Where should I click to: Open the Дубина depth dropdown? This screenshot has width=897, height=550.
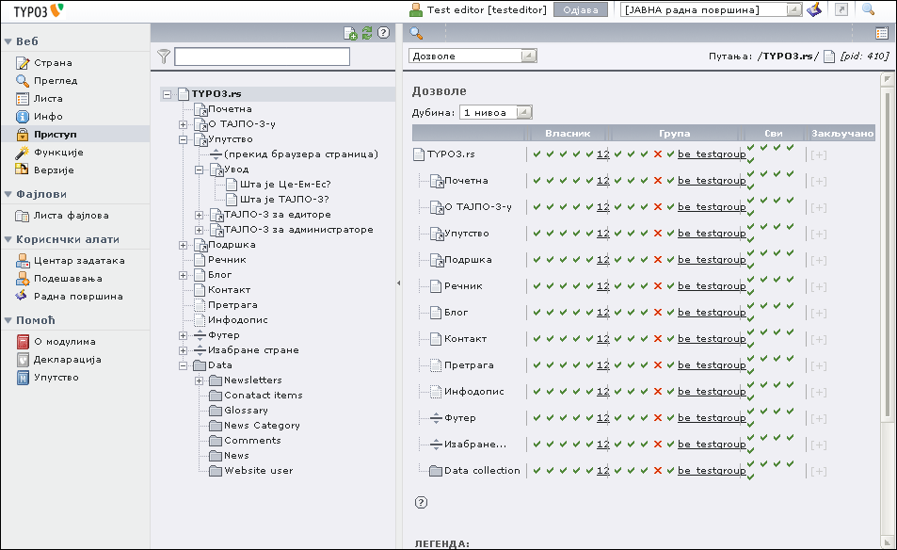coord(495,113)
